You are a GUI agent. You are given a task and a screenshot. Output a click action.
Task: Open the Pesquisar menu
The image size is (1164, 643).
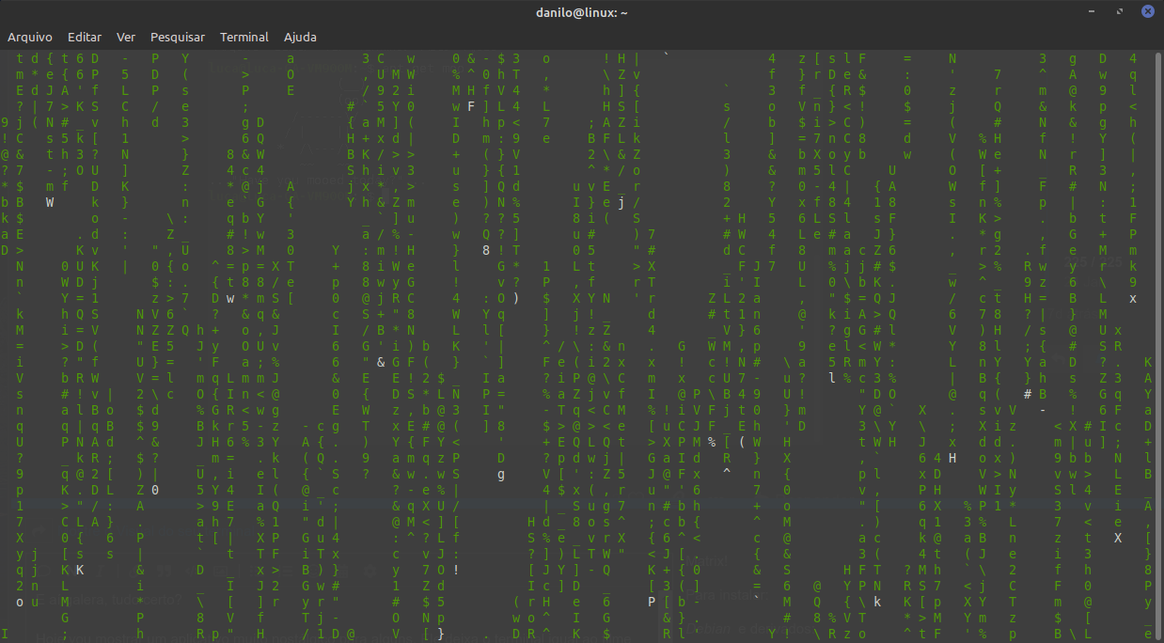(177, 37)
